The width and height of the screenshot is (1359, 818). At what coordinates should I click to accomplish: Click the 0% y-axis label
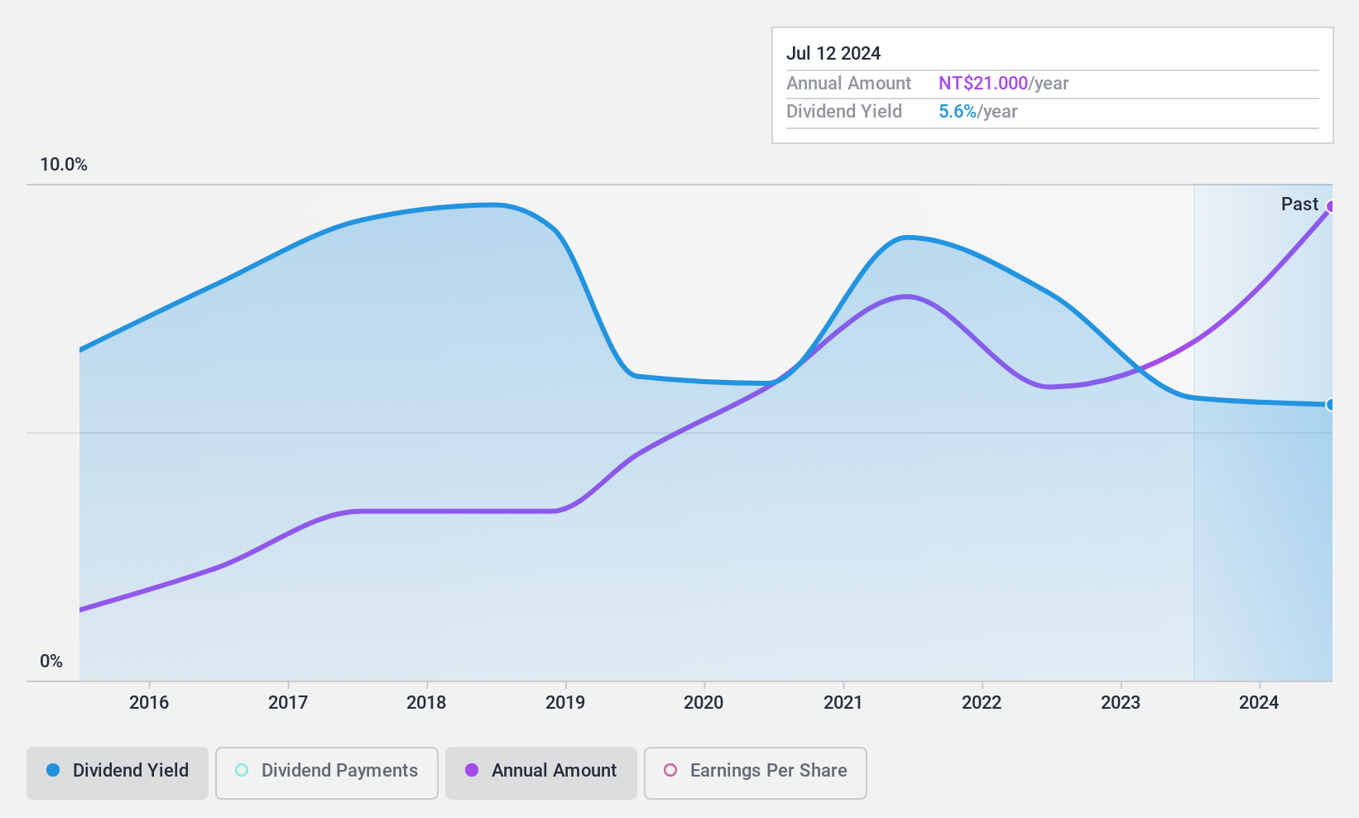click(x=51, y=662)
